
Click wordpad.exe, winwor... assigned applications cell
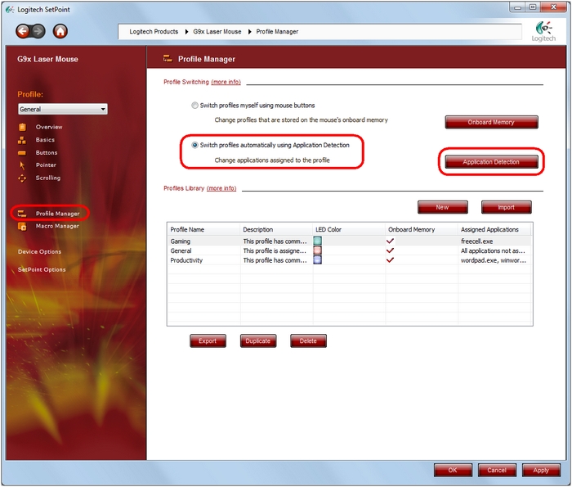[494, 260]
